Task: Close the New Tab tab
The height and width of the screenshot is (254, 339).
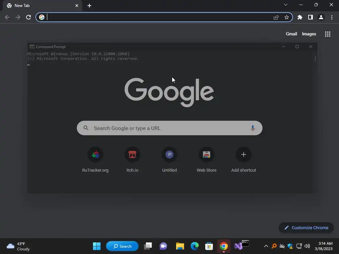Action: click(x=77, y=6)
